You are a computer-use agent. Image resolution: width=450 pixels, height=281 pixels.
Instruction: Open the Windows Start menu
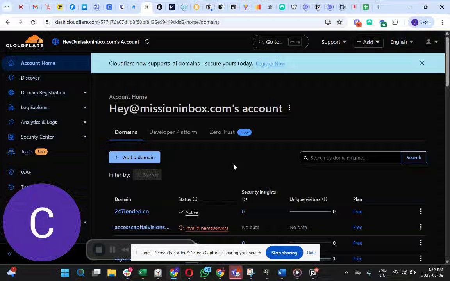(x=65, y=273)
